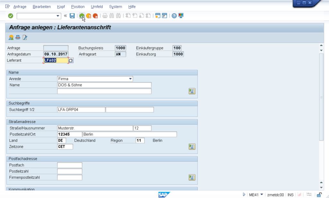Click the empty second Suchbegriff field
This screenshot has height=198, width=329.
pyautogui.click(x=130, y=109)
